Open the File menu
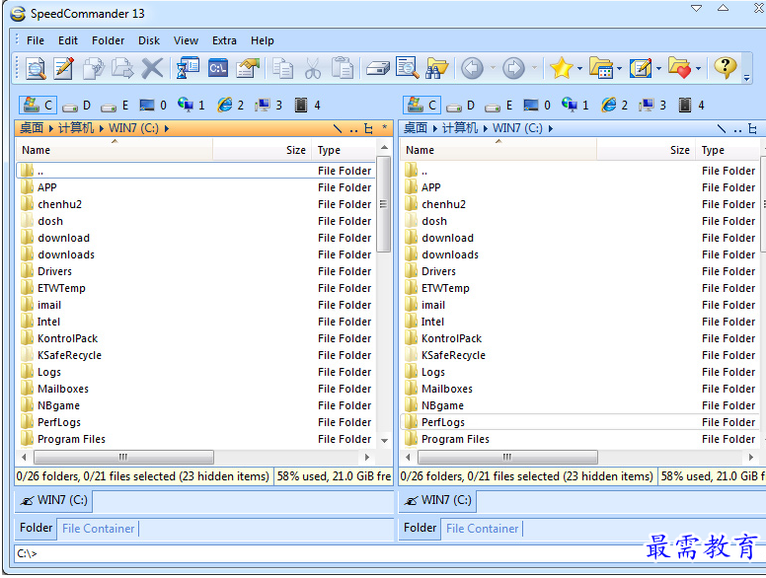 pos(36,40)
